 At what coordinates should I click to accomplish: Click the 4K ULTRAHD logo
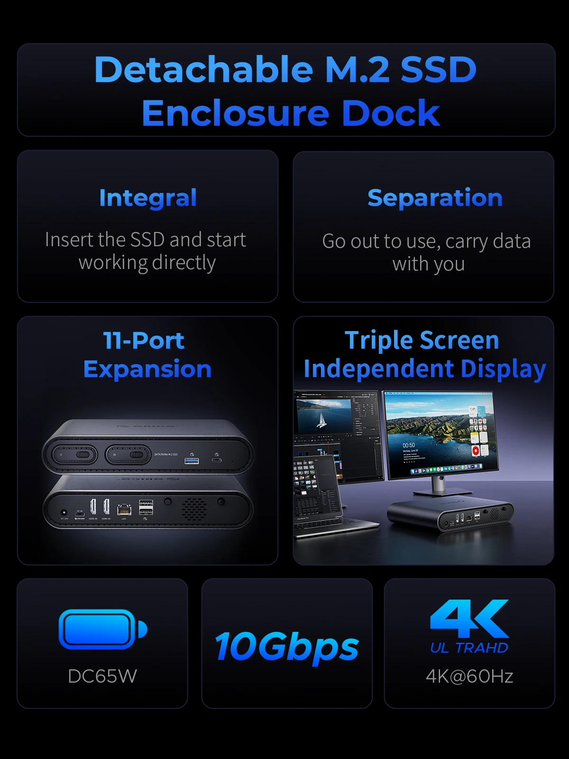point(469,627)
